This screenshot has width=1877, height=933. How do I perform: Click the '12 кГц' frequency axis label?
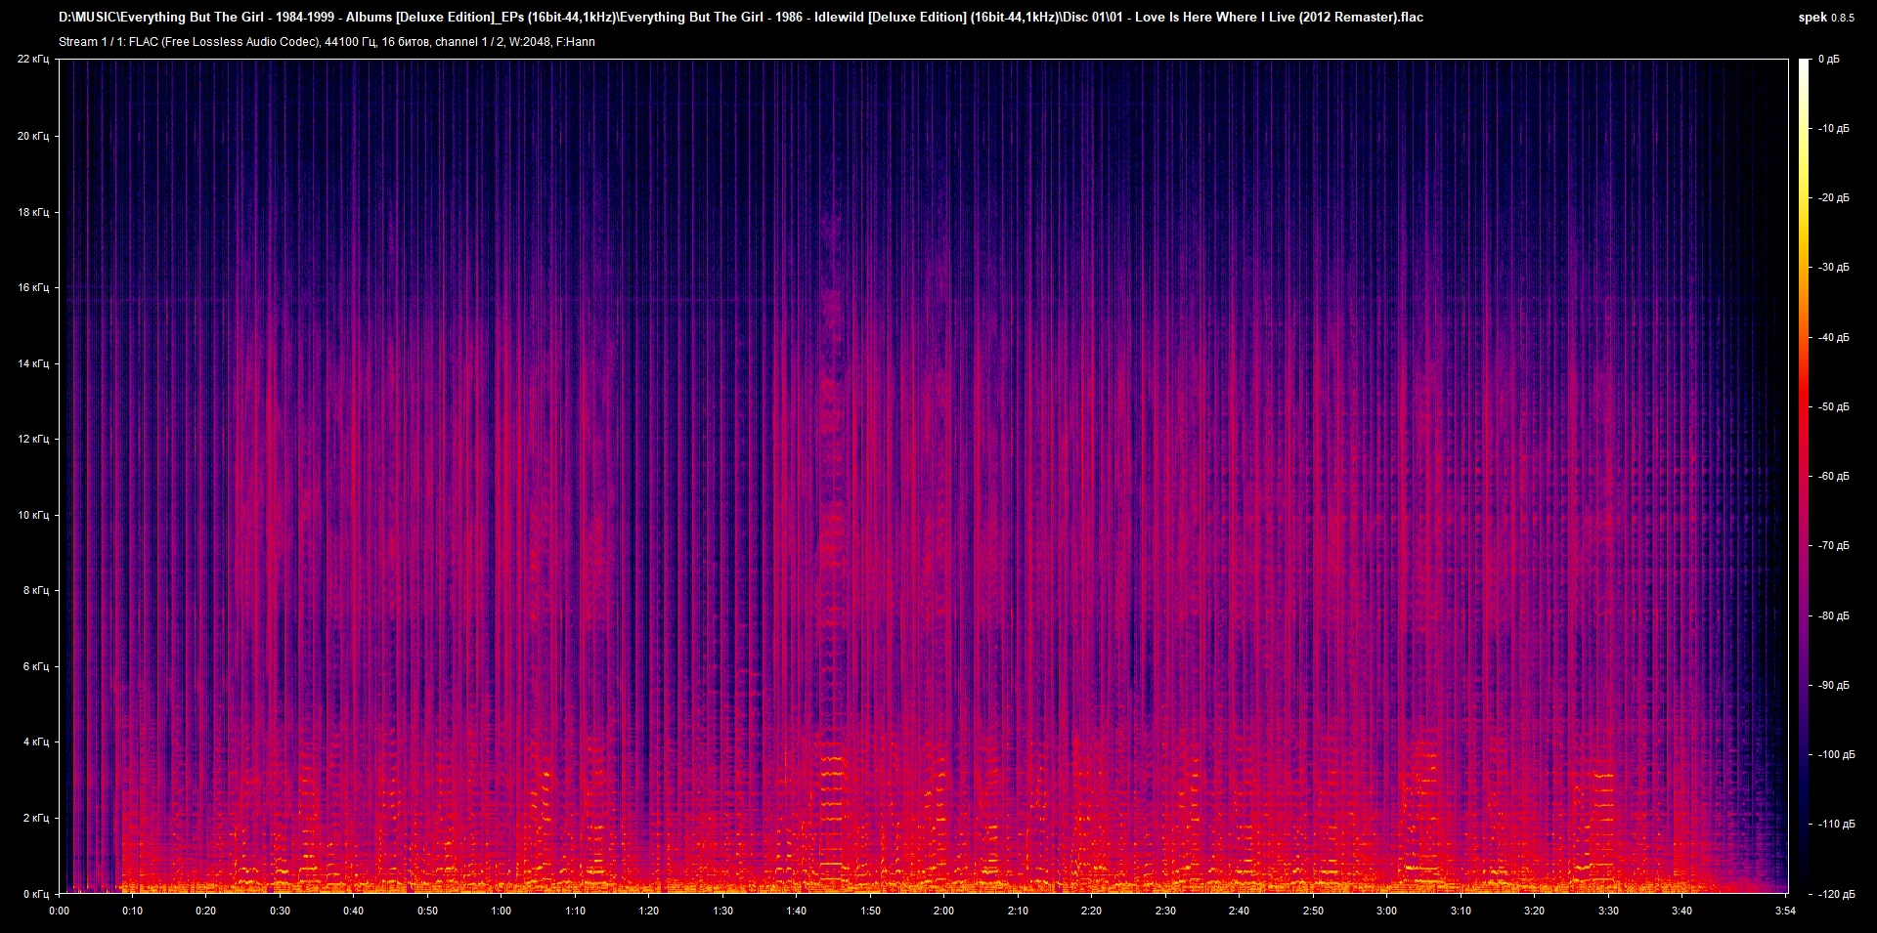click(33, 439)
